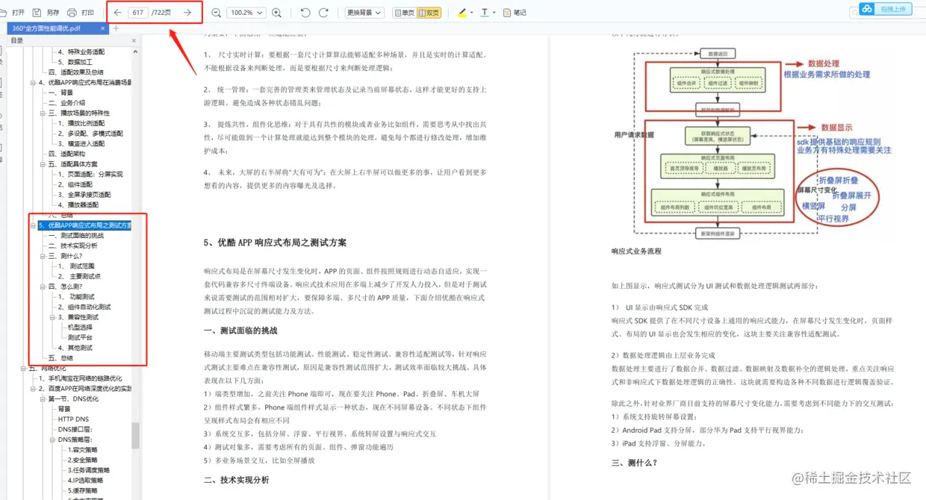Click the page number field 617
Image resolution: width=926 pixels, height=500 pixels.
pos(137,13)
